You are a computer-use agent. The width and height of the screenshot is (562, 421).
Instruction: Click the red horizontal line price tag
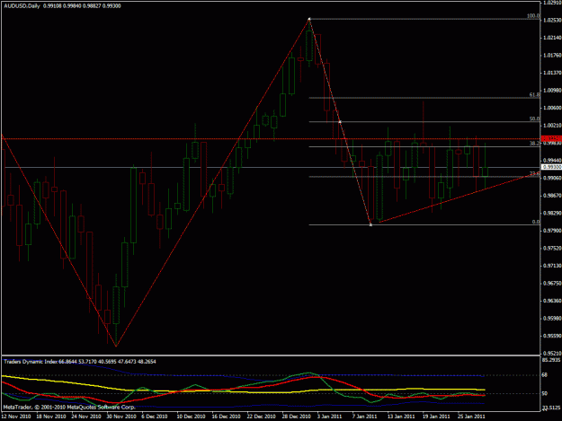551,138
